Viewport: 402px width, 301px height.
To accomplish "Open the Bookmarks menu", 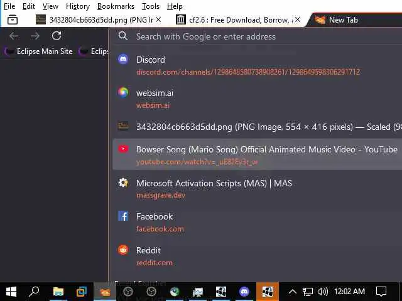I will [116, 6].
